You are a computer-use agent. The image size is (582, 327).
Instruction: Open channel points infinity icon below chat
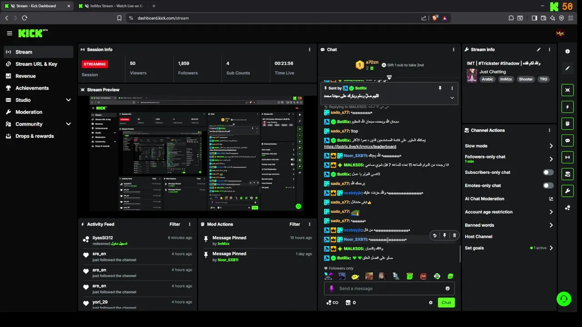tap(332, 302)
